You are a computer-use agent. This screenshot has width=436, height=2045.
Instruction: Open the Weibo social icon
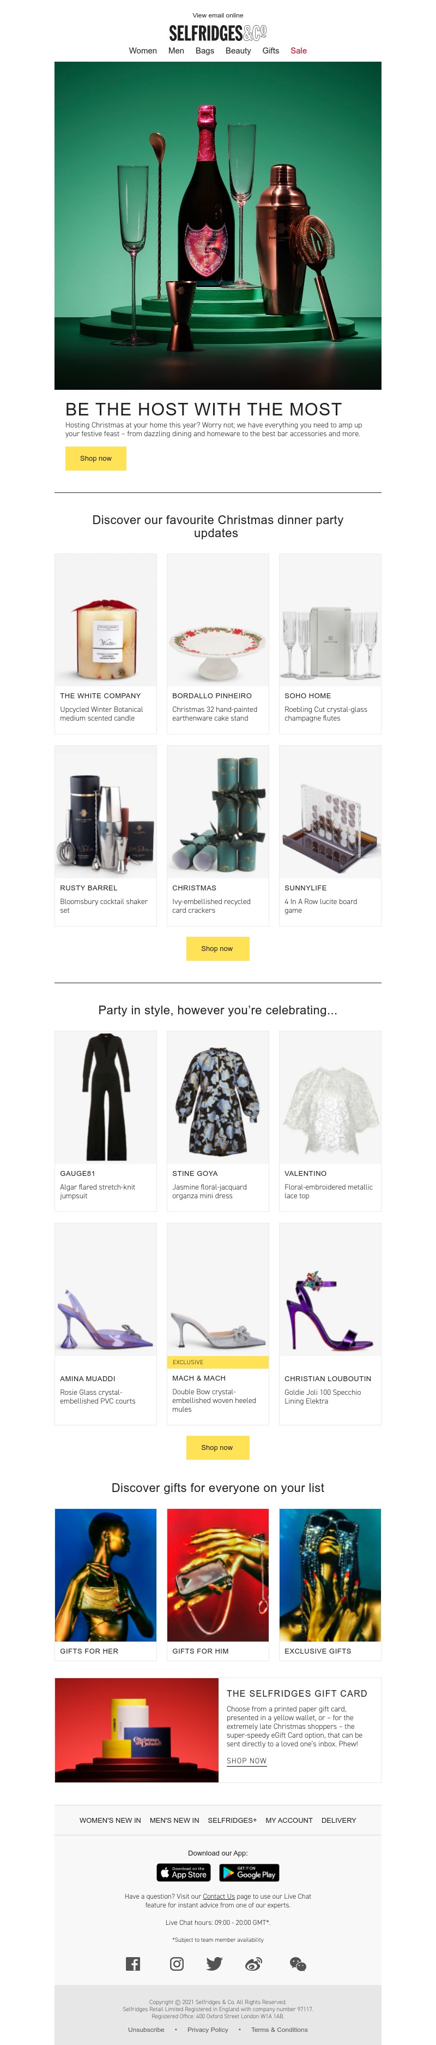pos(253,1963)
